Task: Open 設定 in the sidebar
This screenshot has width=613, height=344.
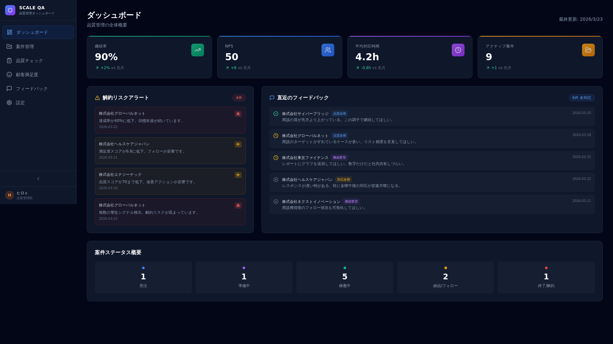Action: click(38, 103)
